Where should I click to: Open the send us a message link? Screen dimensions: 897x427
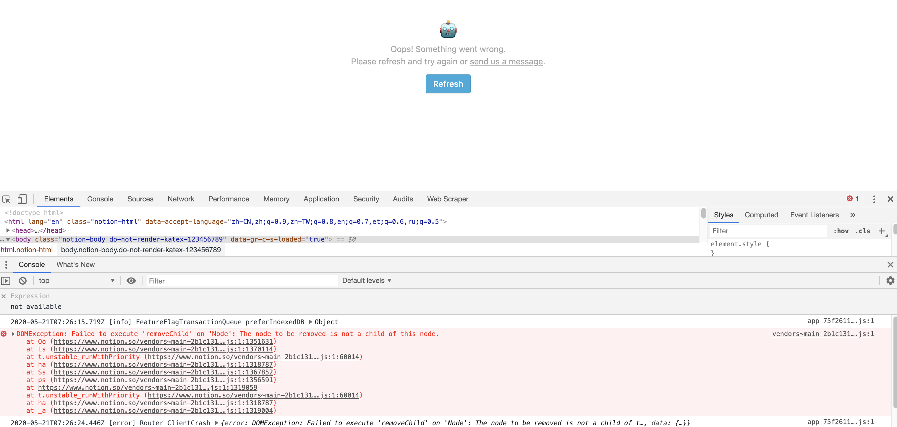[x=506, y=61]
